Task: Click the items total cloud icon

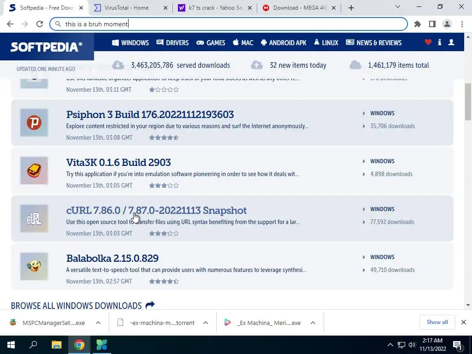Action: point(355,65)
